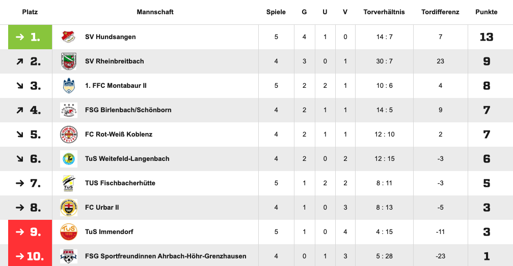Viewport: 513px width, 266px height.
Task: Click the red tenth place rank cell
Action: tap(30, 255)
